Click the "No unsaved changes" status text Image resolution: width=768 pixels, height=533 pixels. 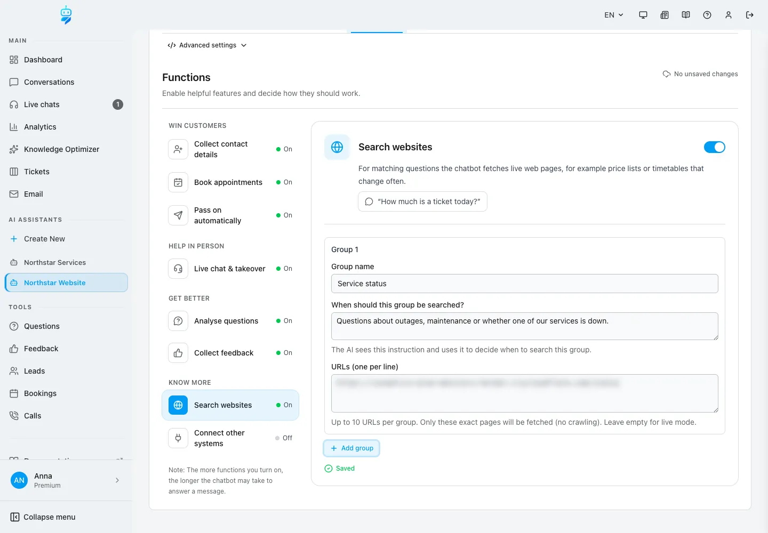[706, 74]
